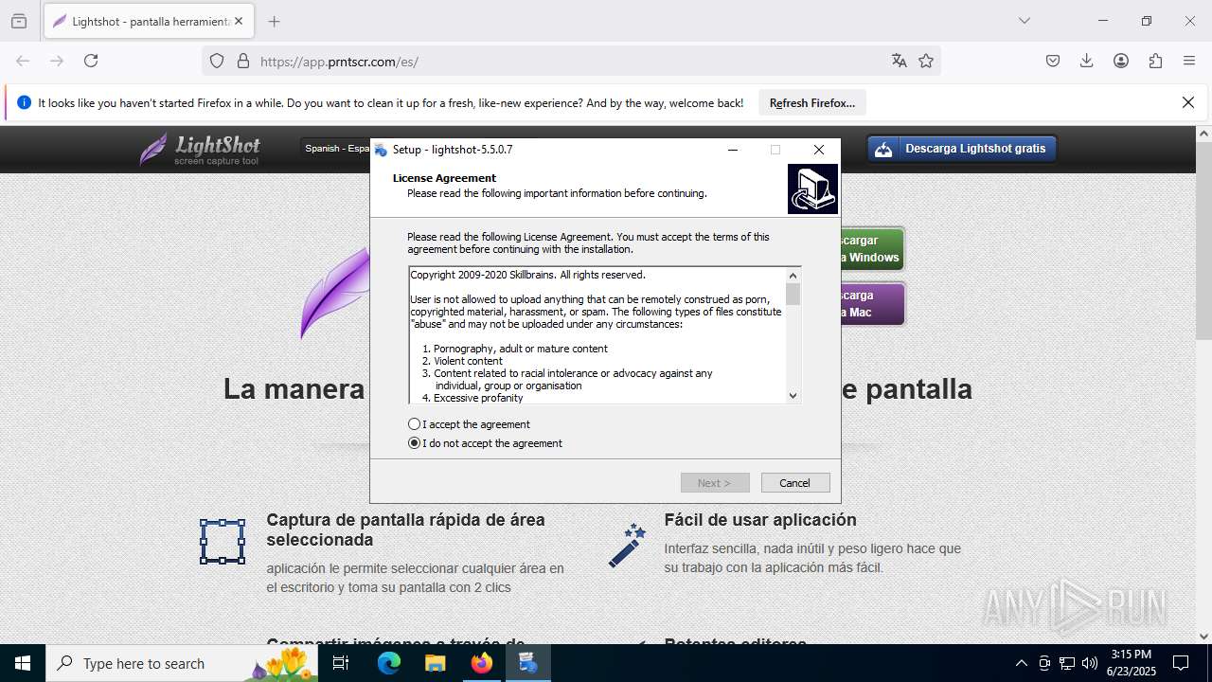The height and width of the screenshot is (682, 1212).
Task: Click the license scrollbar thumb
Action: click(793, 294)
